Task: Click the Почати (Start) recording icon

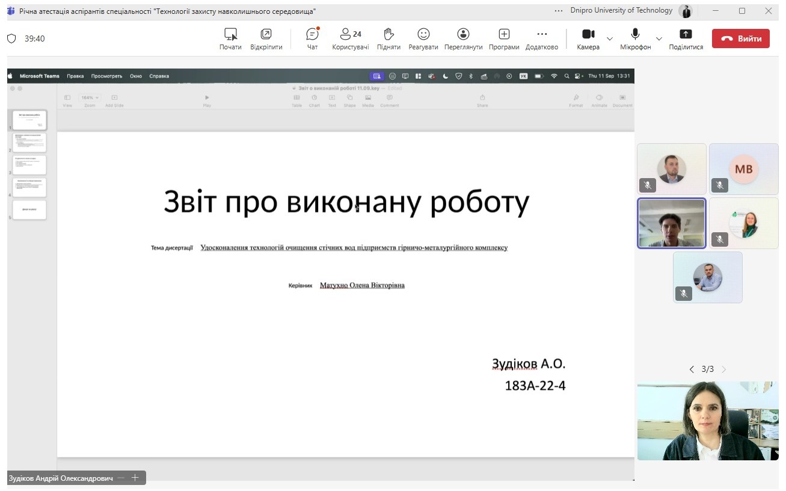Action: tap(230, 35)
